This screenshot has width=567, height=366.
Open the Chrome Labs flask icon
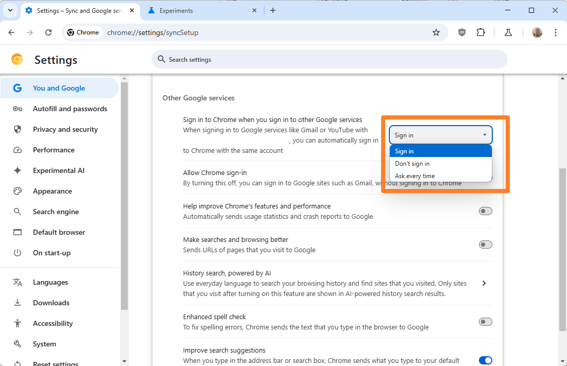click(x=508, y=32)
